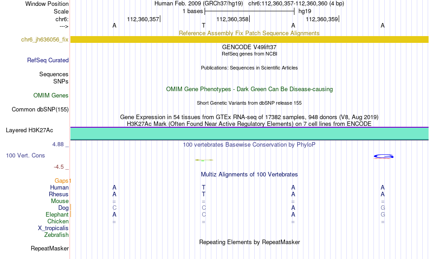This screenshot has width=429, height=259.
Task: Click the teal Layered H3K27Ac signal band
Action: (x=250, y=134)
